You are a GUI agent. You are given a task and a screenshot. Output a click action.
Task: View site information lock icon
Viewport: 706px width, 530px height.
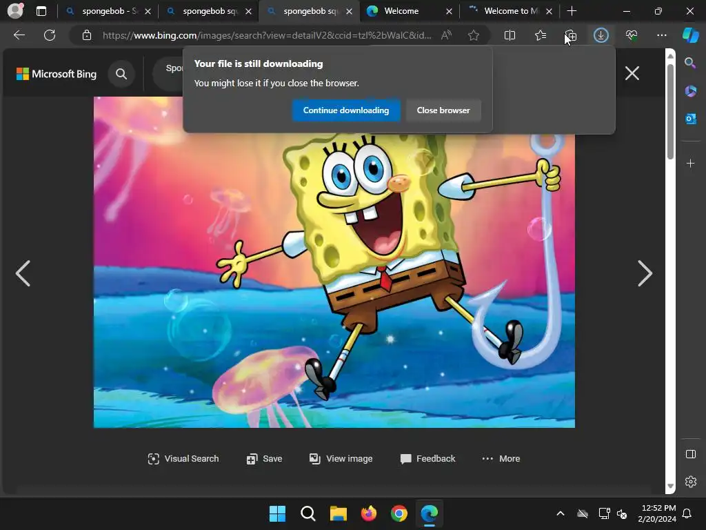[x=87, y=35]
